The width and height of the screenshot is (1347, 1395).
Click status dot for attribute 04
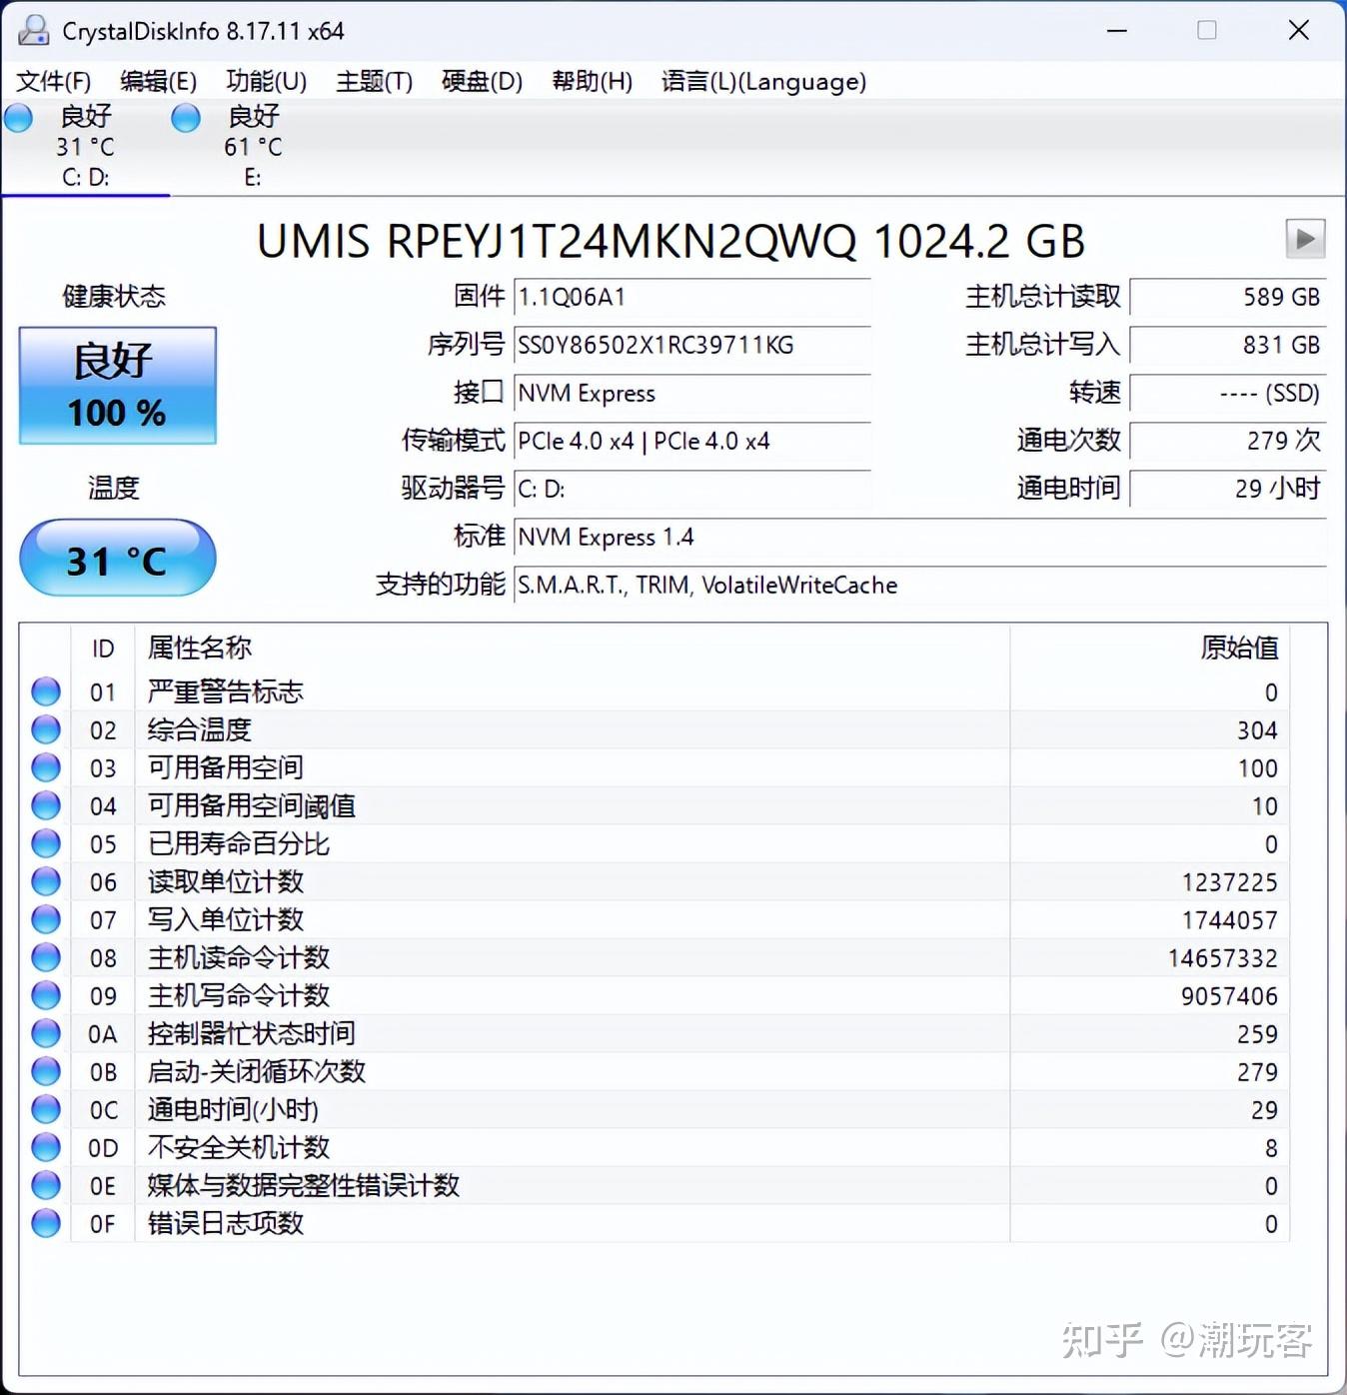[46, 805]
